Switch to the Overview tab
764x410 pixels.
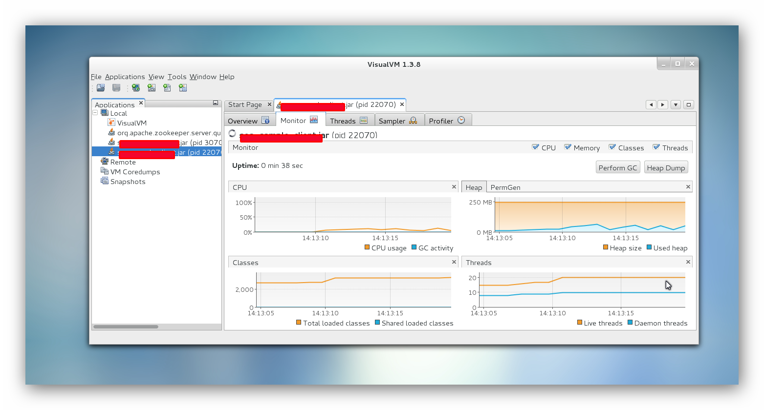tap(249, 120)
